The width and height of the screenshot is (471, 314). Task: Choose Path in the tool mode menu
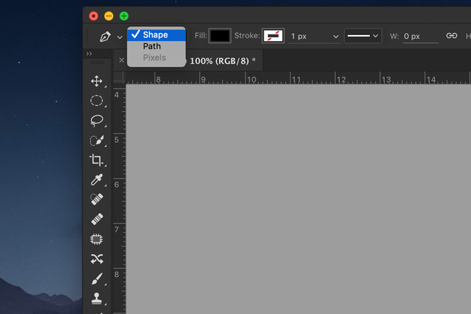156,46
